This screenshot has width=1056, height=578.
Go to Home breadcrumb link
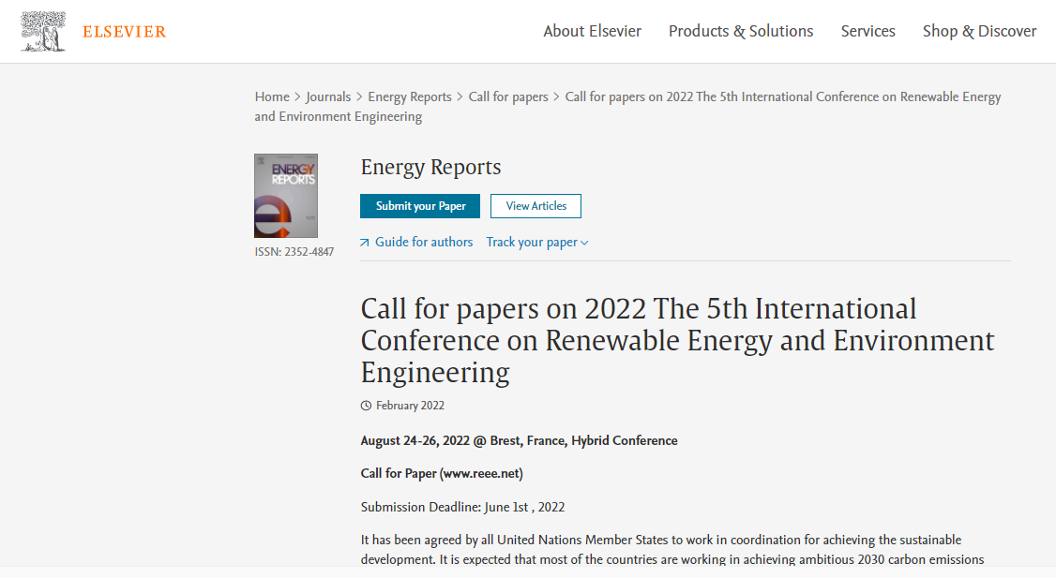click(272, 96)
